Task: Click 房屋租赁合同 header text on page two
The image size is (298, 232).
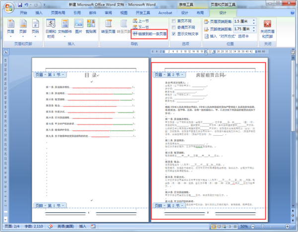Action: point(211,75)
